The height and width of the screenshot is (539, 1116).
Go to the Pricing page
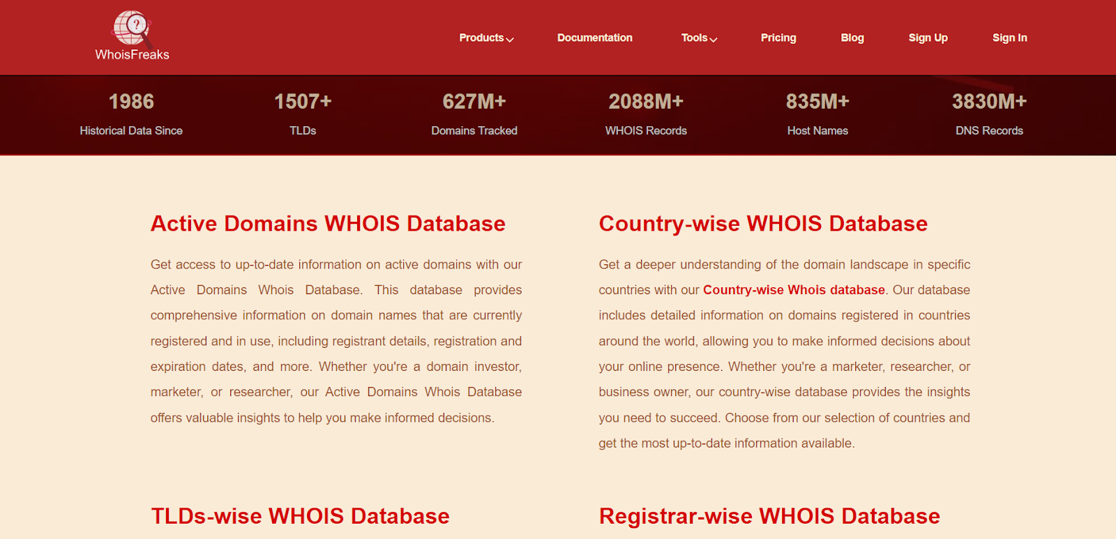778,38
